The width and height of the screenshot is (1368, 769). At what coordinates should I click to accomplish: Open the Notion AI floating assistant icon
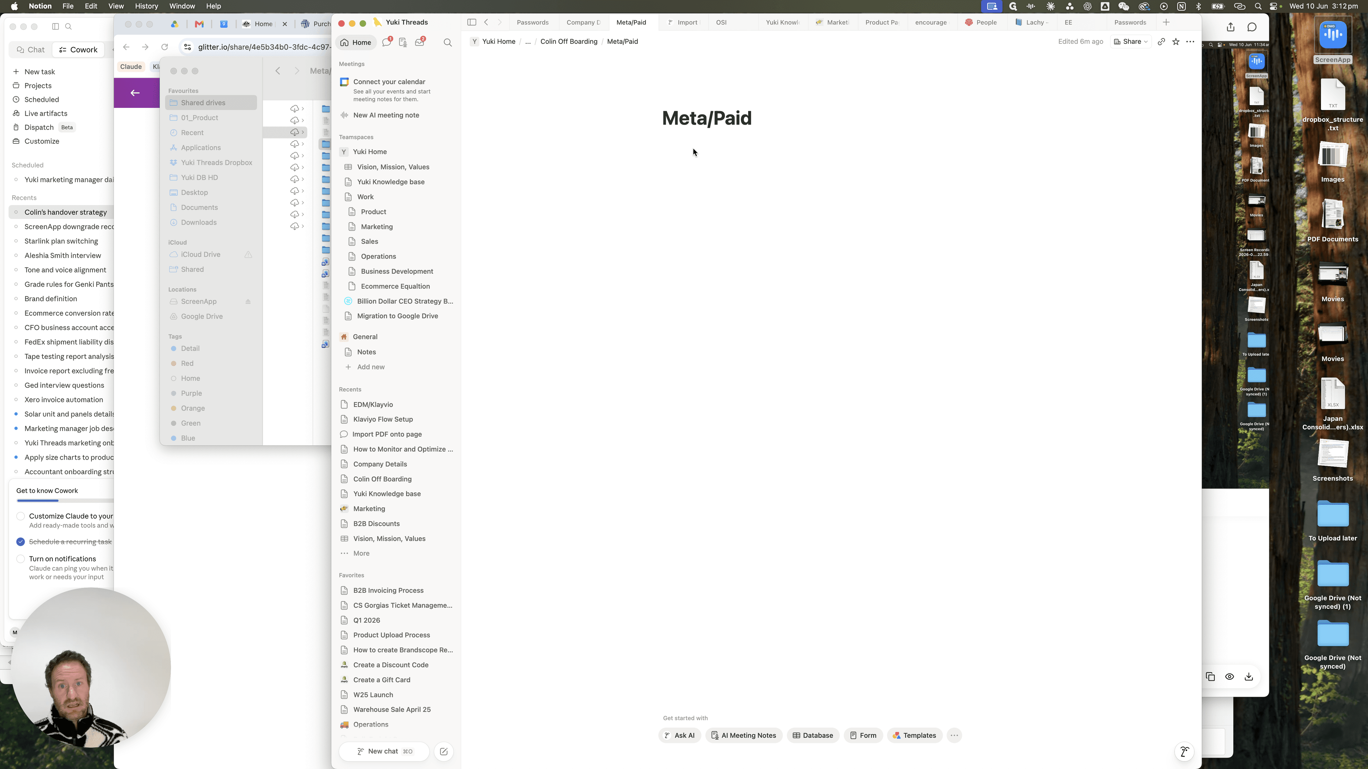pyautogui.click(x=1184, y=752)
